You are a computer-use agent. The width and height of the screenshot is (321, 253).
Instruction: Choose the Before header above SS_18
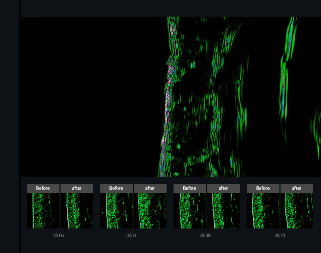190,188
